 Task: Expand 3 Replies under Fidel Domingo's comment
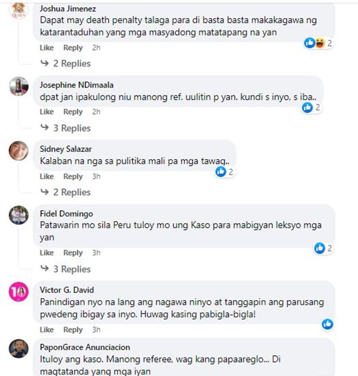(65, 269)
